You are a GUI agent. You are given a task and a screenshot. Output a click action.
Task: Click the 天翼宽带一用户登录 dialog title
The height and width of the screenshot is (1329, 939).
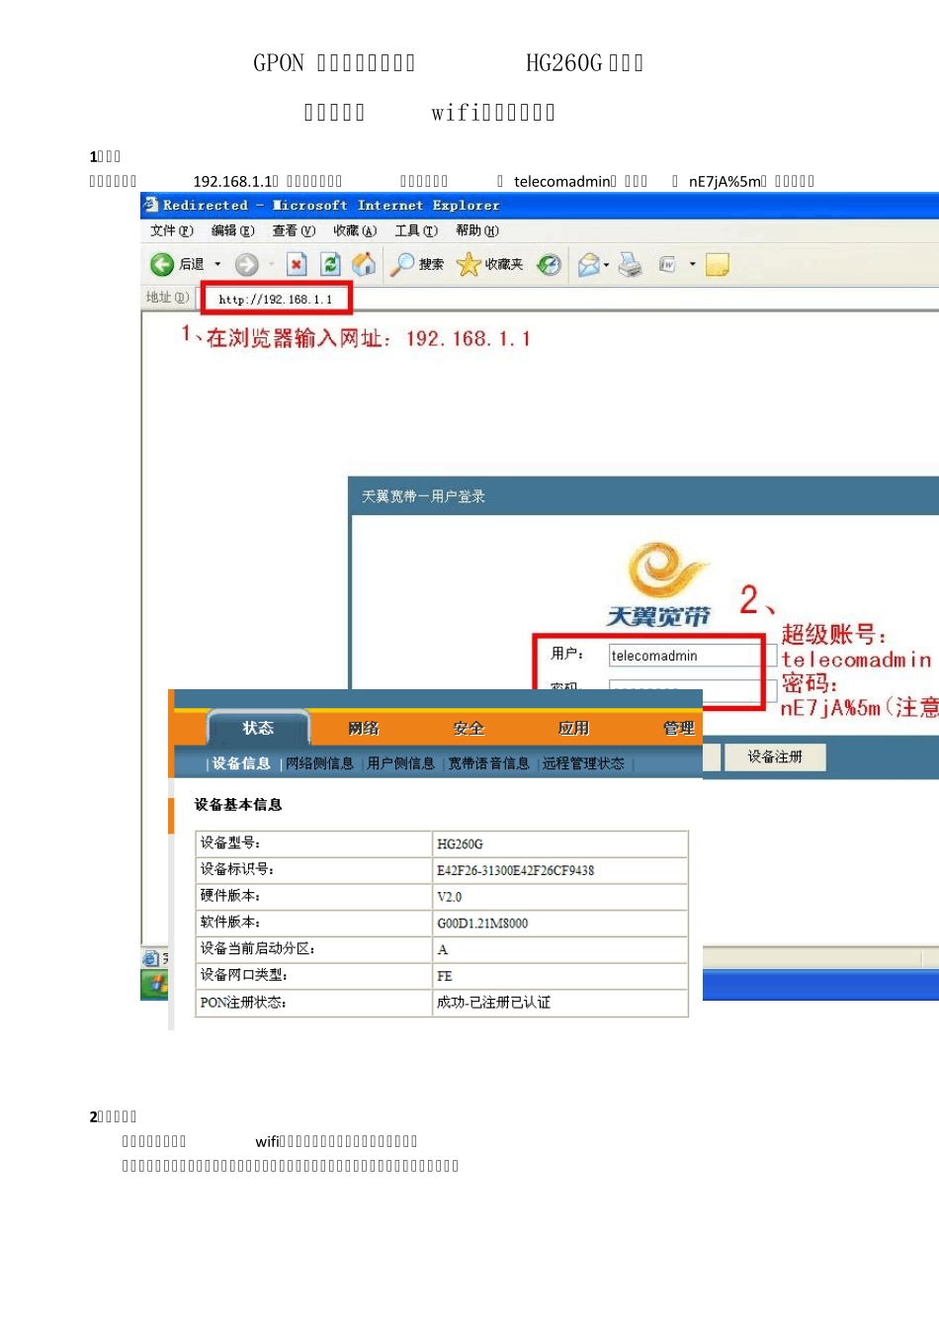pyautogui.click(x=423, y=496)
